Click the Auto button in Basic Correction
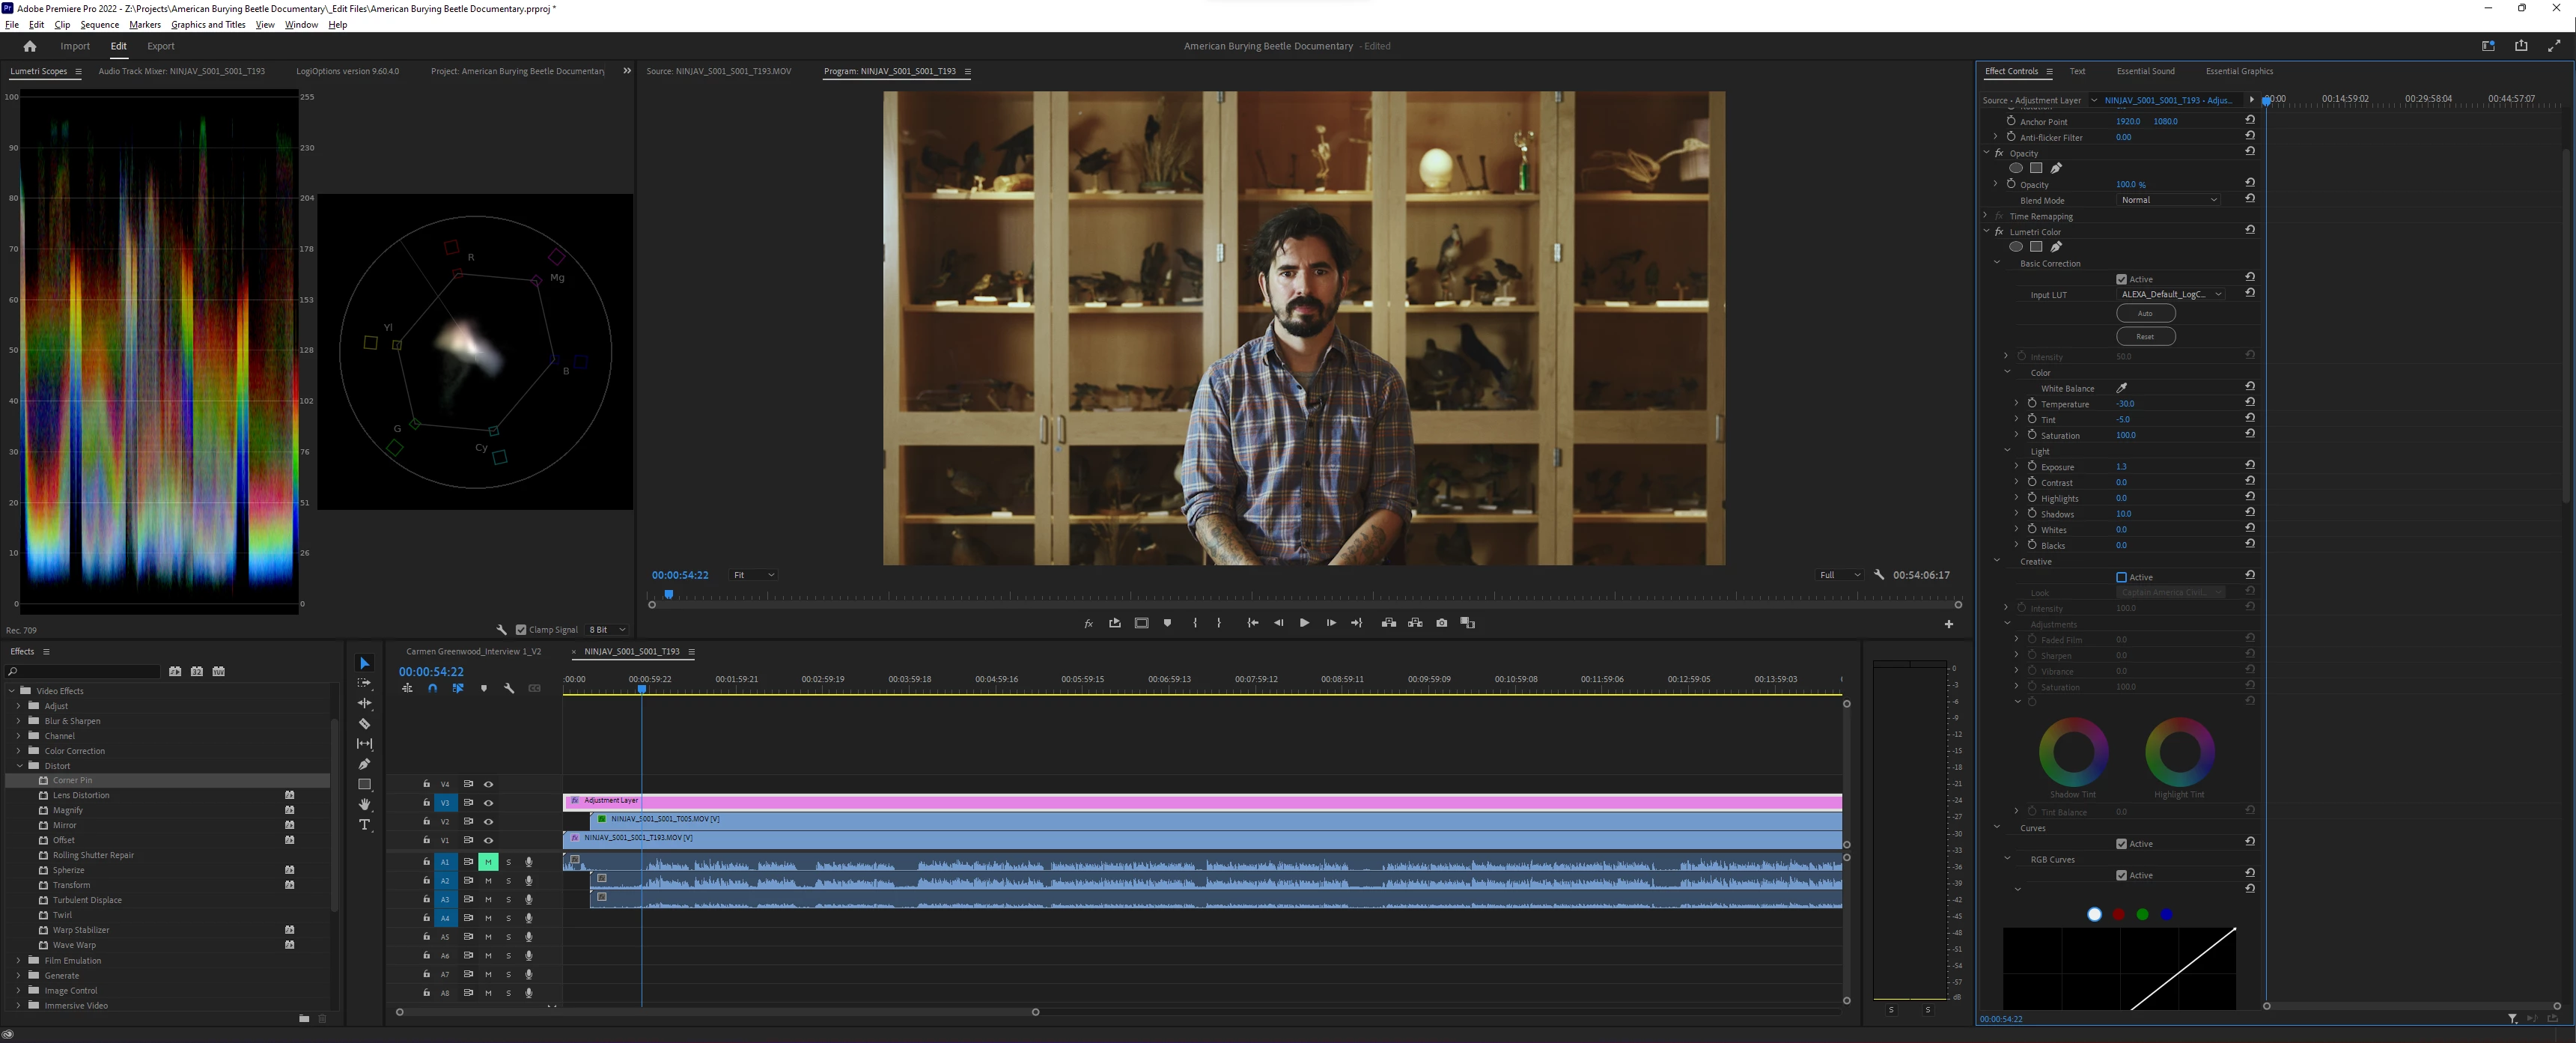 2145,314
